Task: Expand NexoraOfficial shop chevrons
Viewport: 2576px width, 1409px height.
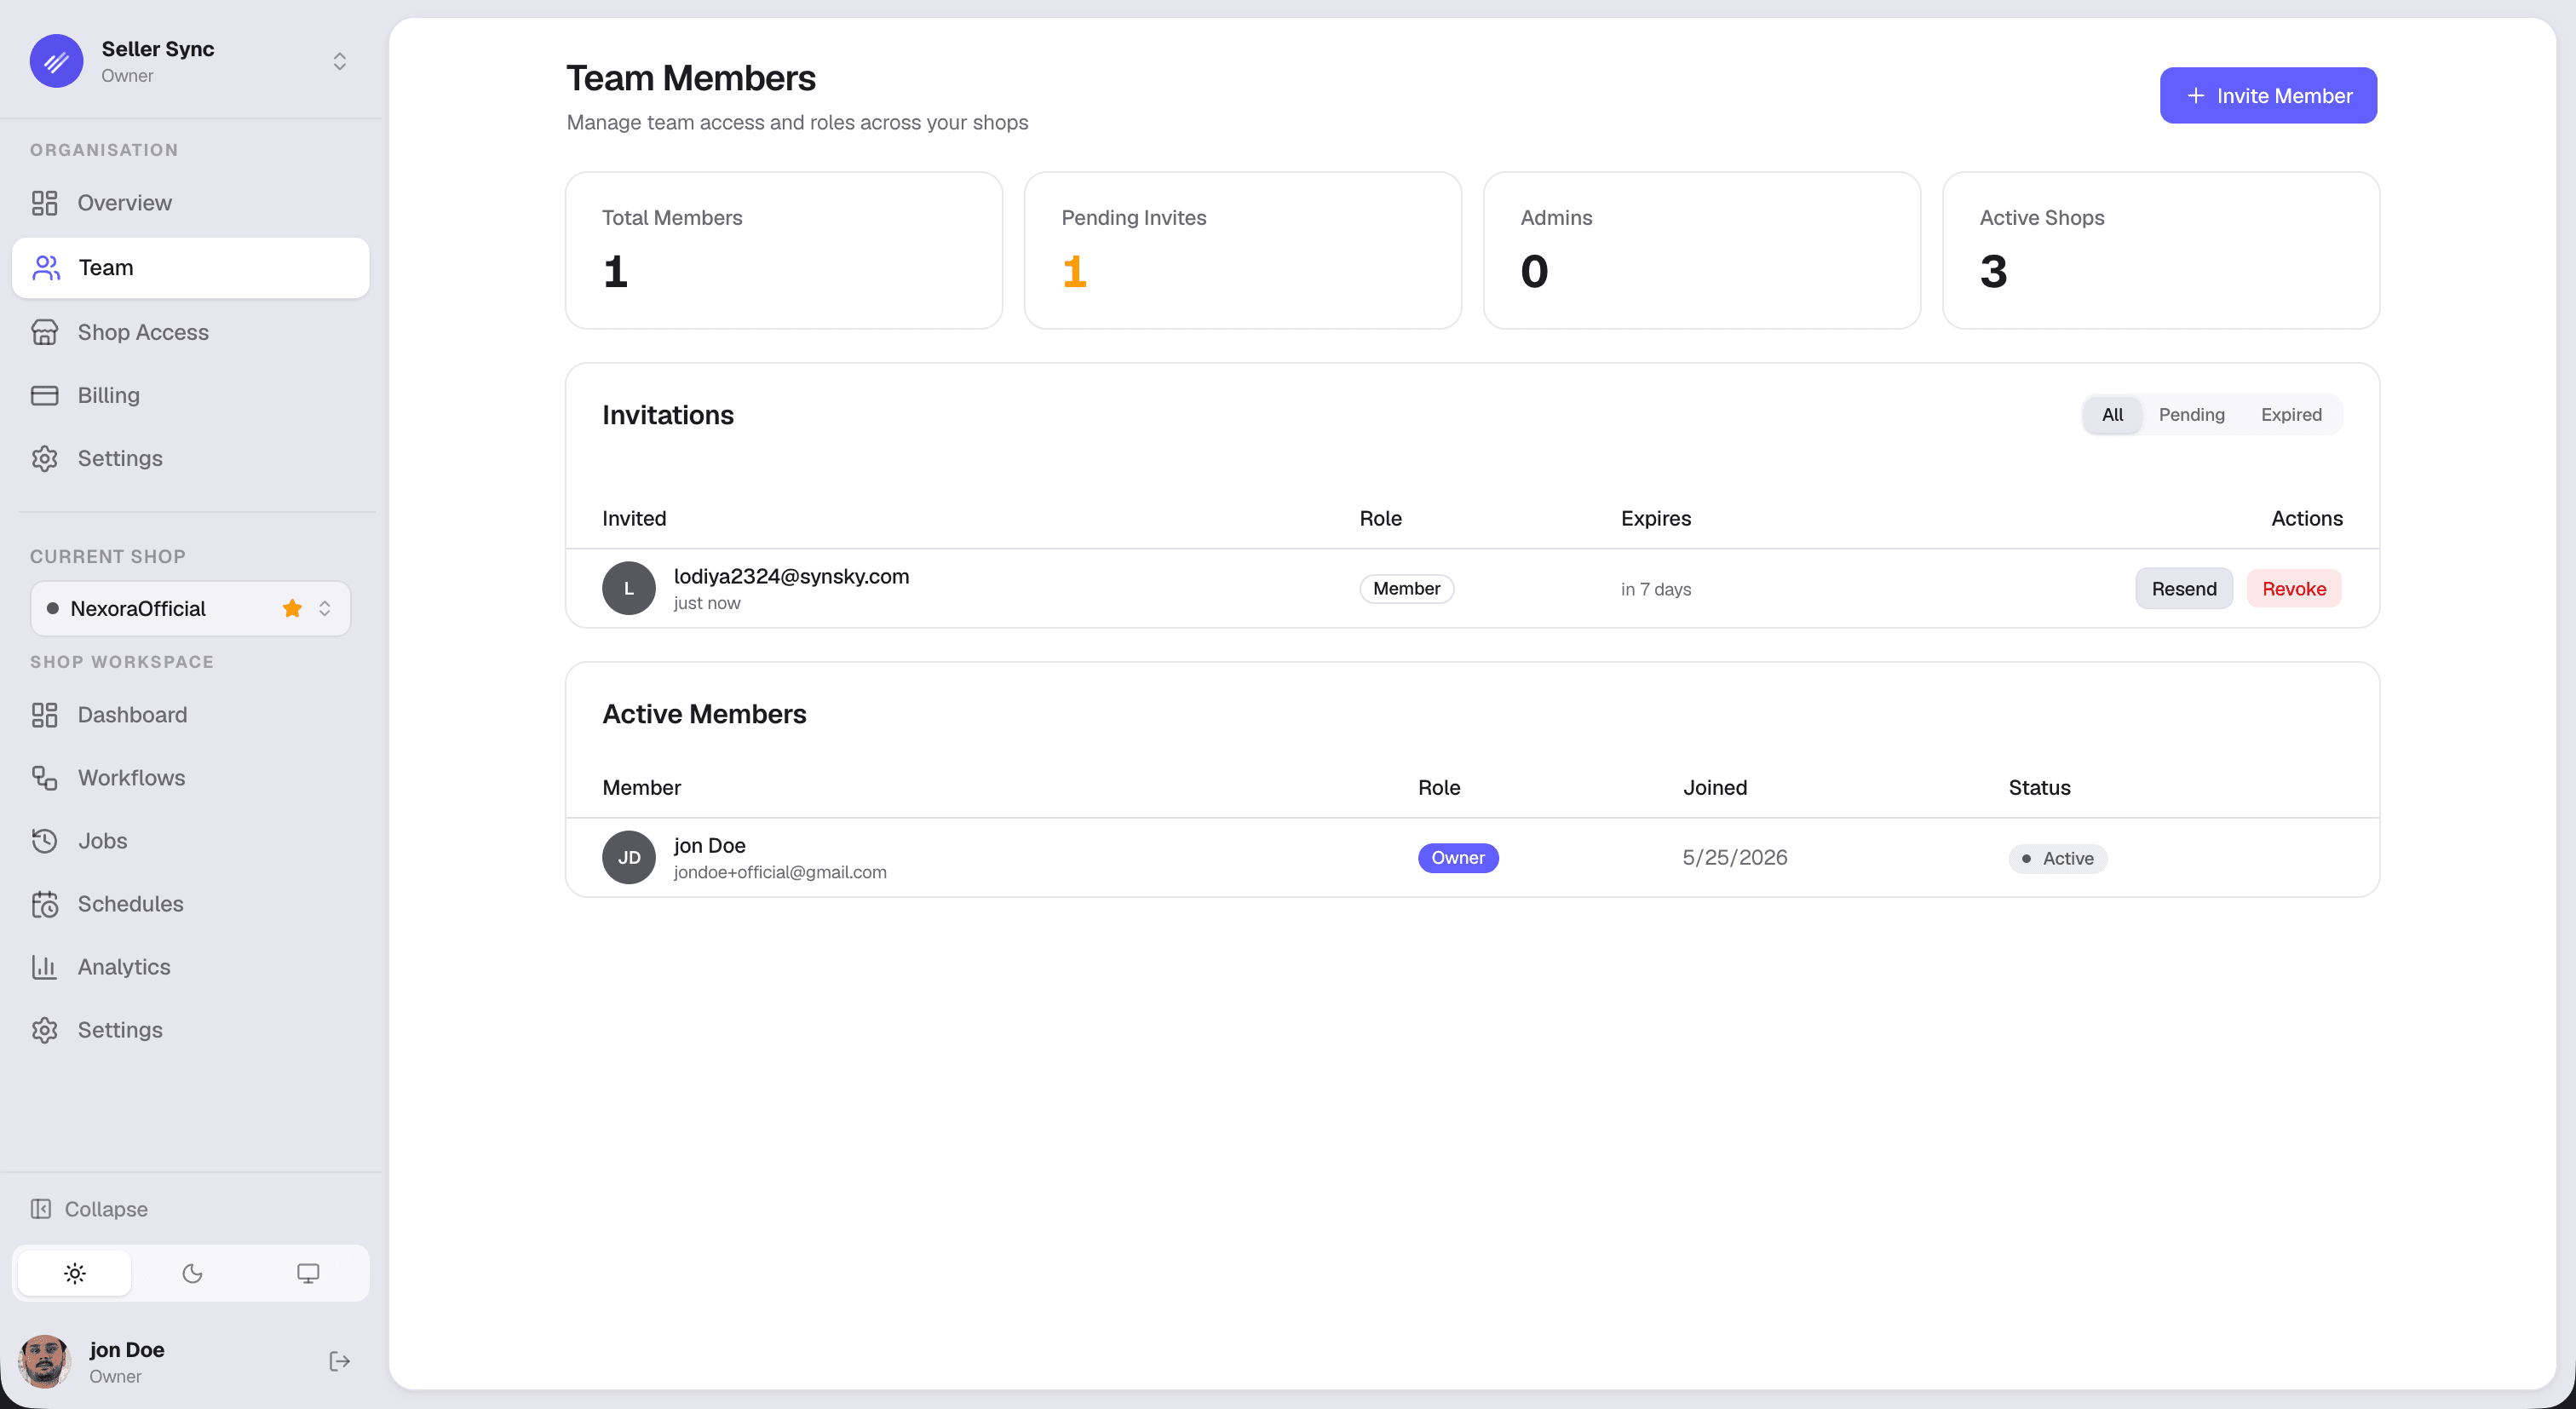Action: [x=325, y=608]
